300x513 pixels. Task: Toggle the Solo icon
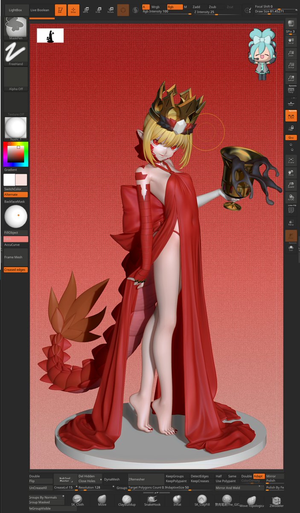click(291, 248)
